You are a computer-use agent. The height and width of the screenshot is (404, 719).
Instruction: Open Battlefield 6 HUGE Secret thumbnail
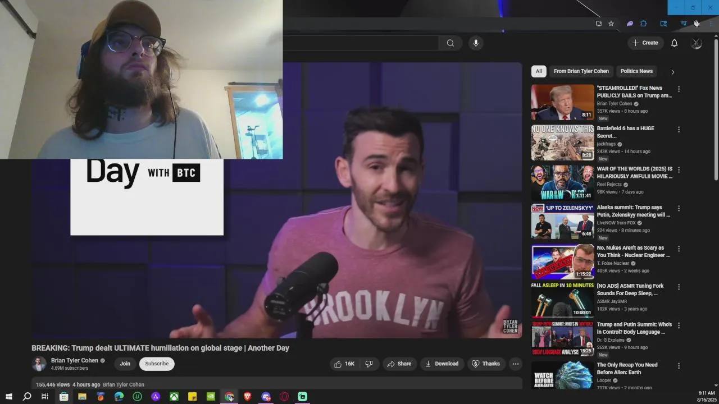pos(562,143)
